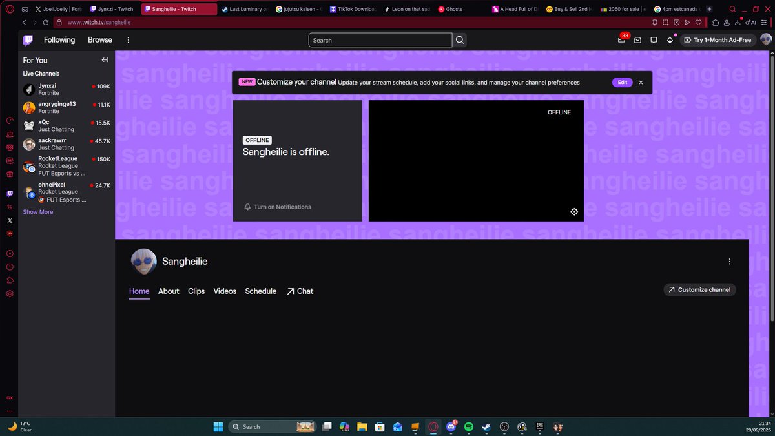Switch to JoellJoelly X browser tab

pos(58,9)
